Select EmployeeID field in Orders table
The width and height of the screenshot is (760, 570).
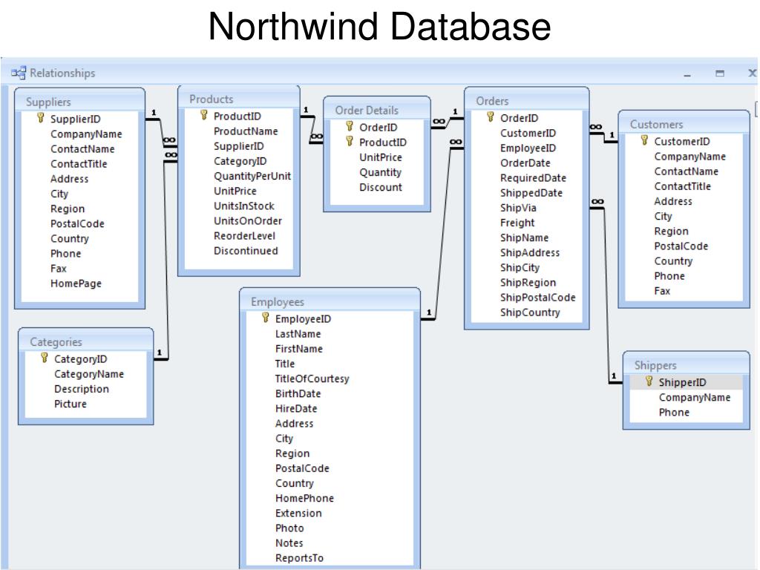click(x=528, y=148)
